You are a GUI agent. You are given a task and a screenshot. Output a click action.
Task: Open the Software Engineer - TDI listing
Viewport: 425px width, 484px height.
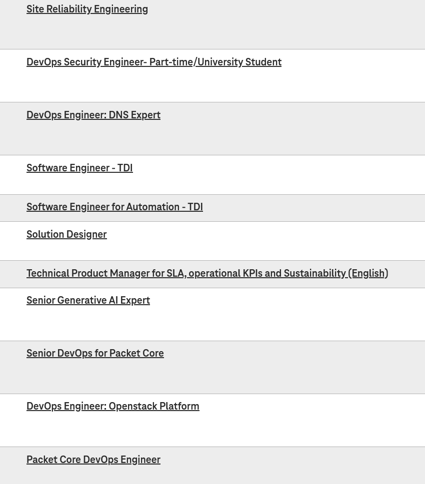(x=79, y=168)
